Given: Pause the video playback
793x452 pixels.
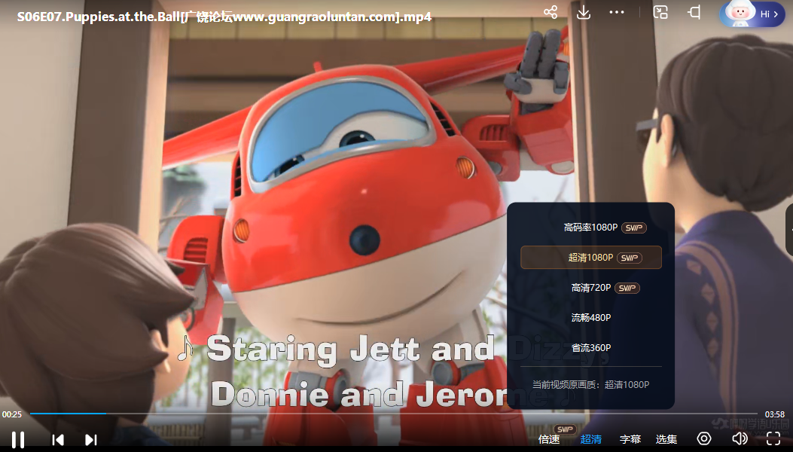Looking at the screenshot, I should pos(18,439).
